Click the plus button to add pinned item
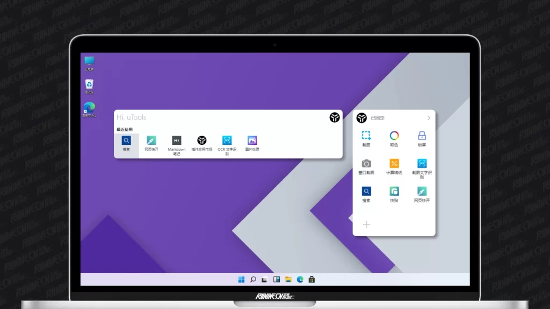Viewport: 550px width, 309px height. click(x=366, y=224)
